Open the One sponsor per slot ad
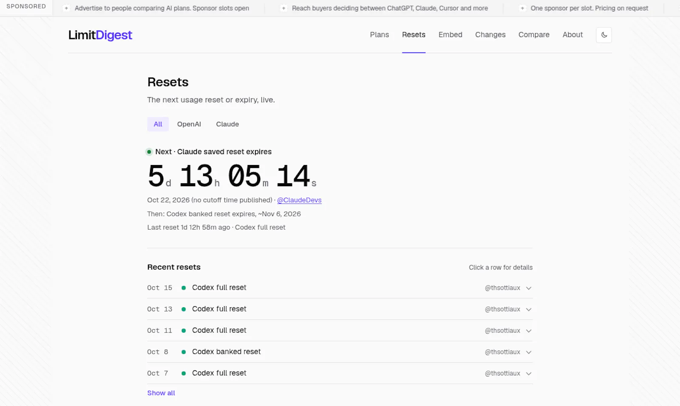The image size is (680, 406). coord(589,8)
